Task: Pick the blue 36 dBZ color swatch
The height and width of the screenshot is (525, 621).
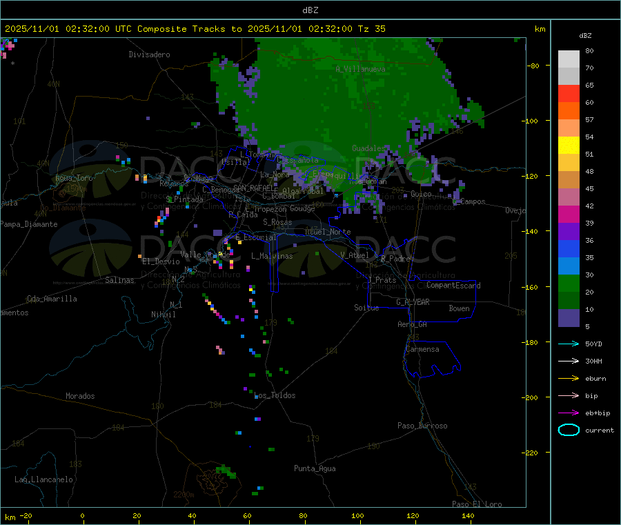Action: 569,248
